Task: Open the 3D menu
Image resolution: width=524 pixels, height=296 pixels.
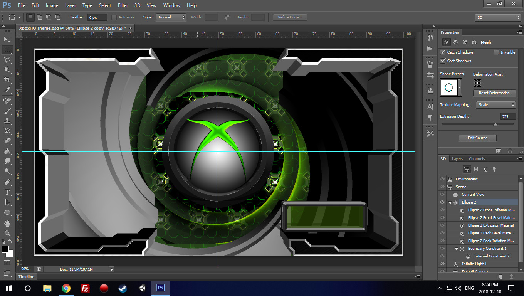Action: (137, 5)
